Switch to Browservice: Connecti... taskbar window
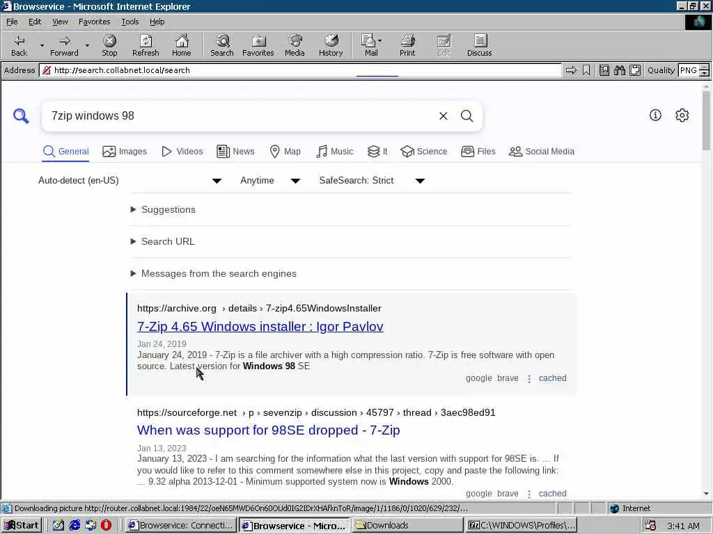Screen dimensions: 713x534 click(181, 526)
